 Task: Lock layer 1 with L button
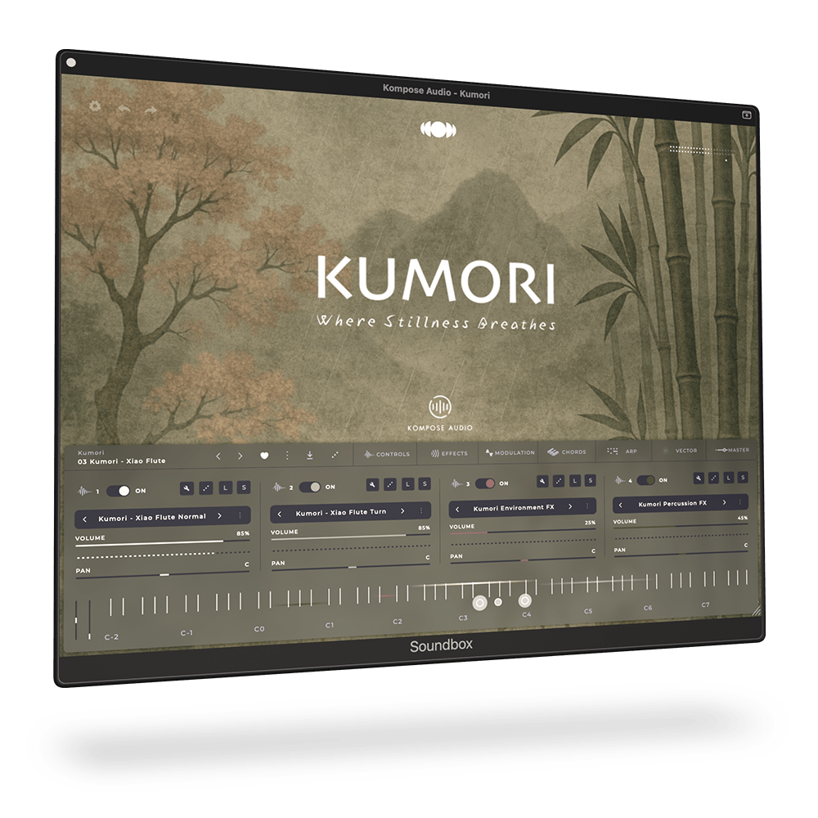click(x=226, y=488)
